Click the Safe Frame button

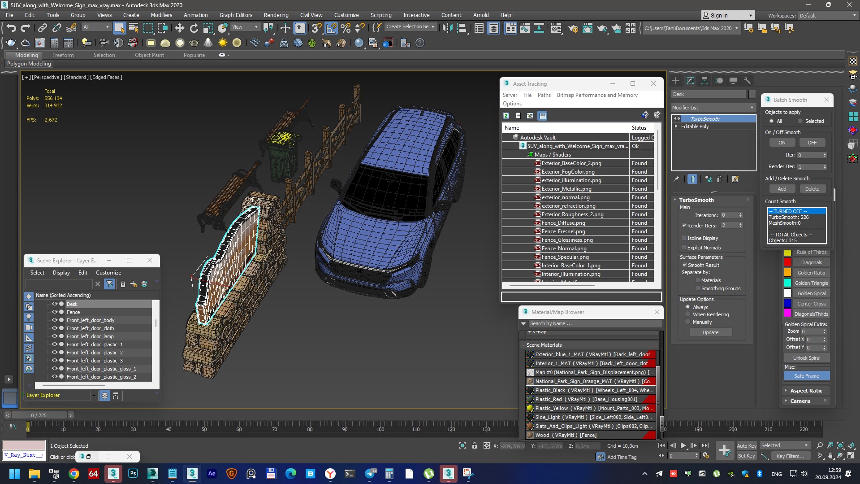click(x=806, y=376)
